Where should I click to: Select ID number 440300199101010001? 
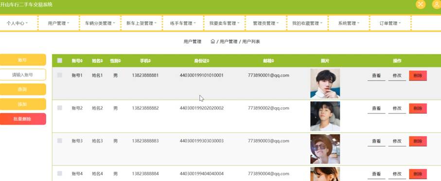pos(202,75)
